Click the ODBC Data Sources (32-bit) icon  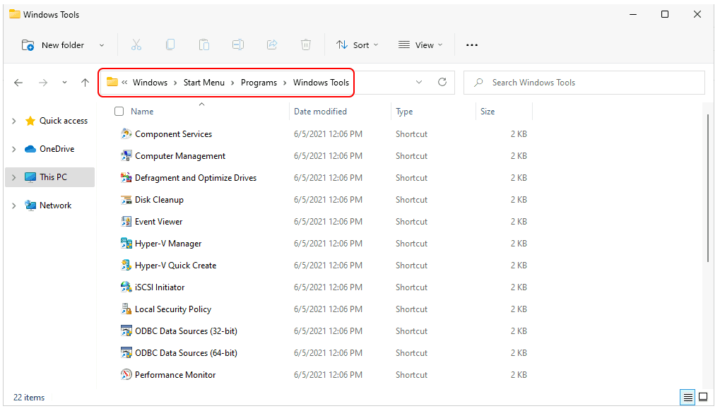(126, 330)
